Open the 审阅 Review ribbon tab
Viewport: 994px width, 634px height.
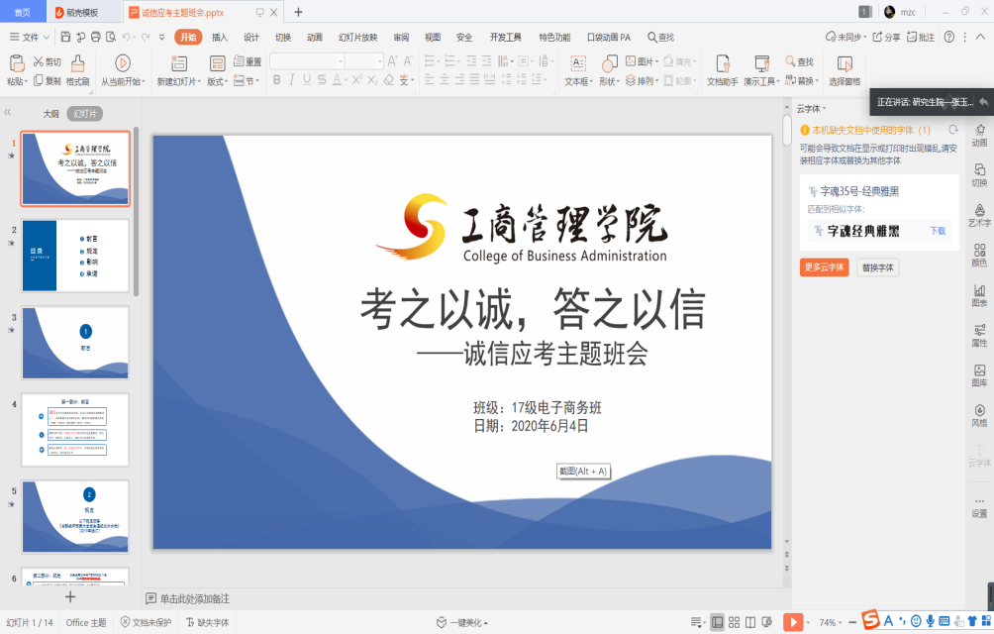pos(401,37)
